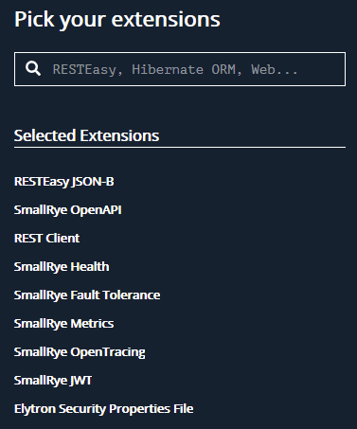Click the Selected Extensions heading
This screenshot has height=429, width=357.
click(x=86, y=135)
